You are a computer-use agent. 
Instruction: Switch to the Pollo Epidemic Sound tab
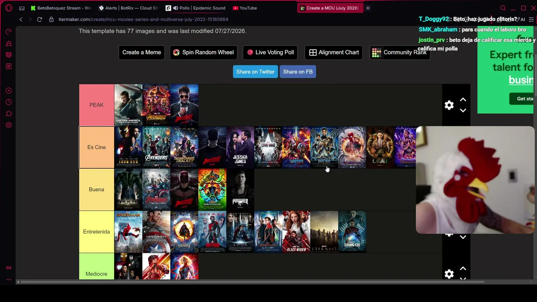[196, 8]
